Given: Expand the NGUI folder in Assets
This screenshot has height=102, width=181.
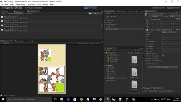Looking at the screenshot, I should coord(107,70).
